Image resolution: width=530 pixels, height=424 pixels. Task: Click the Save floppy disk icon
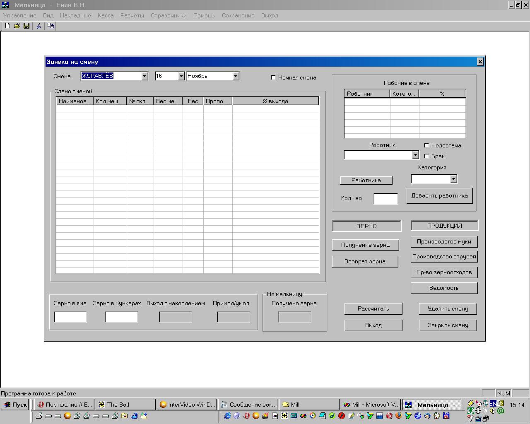(26, 26)
